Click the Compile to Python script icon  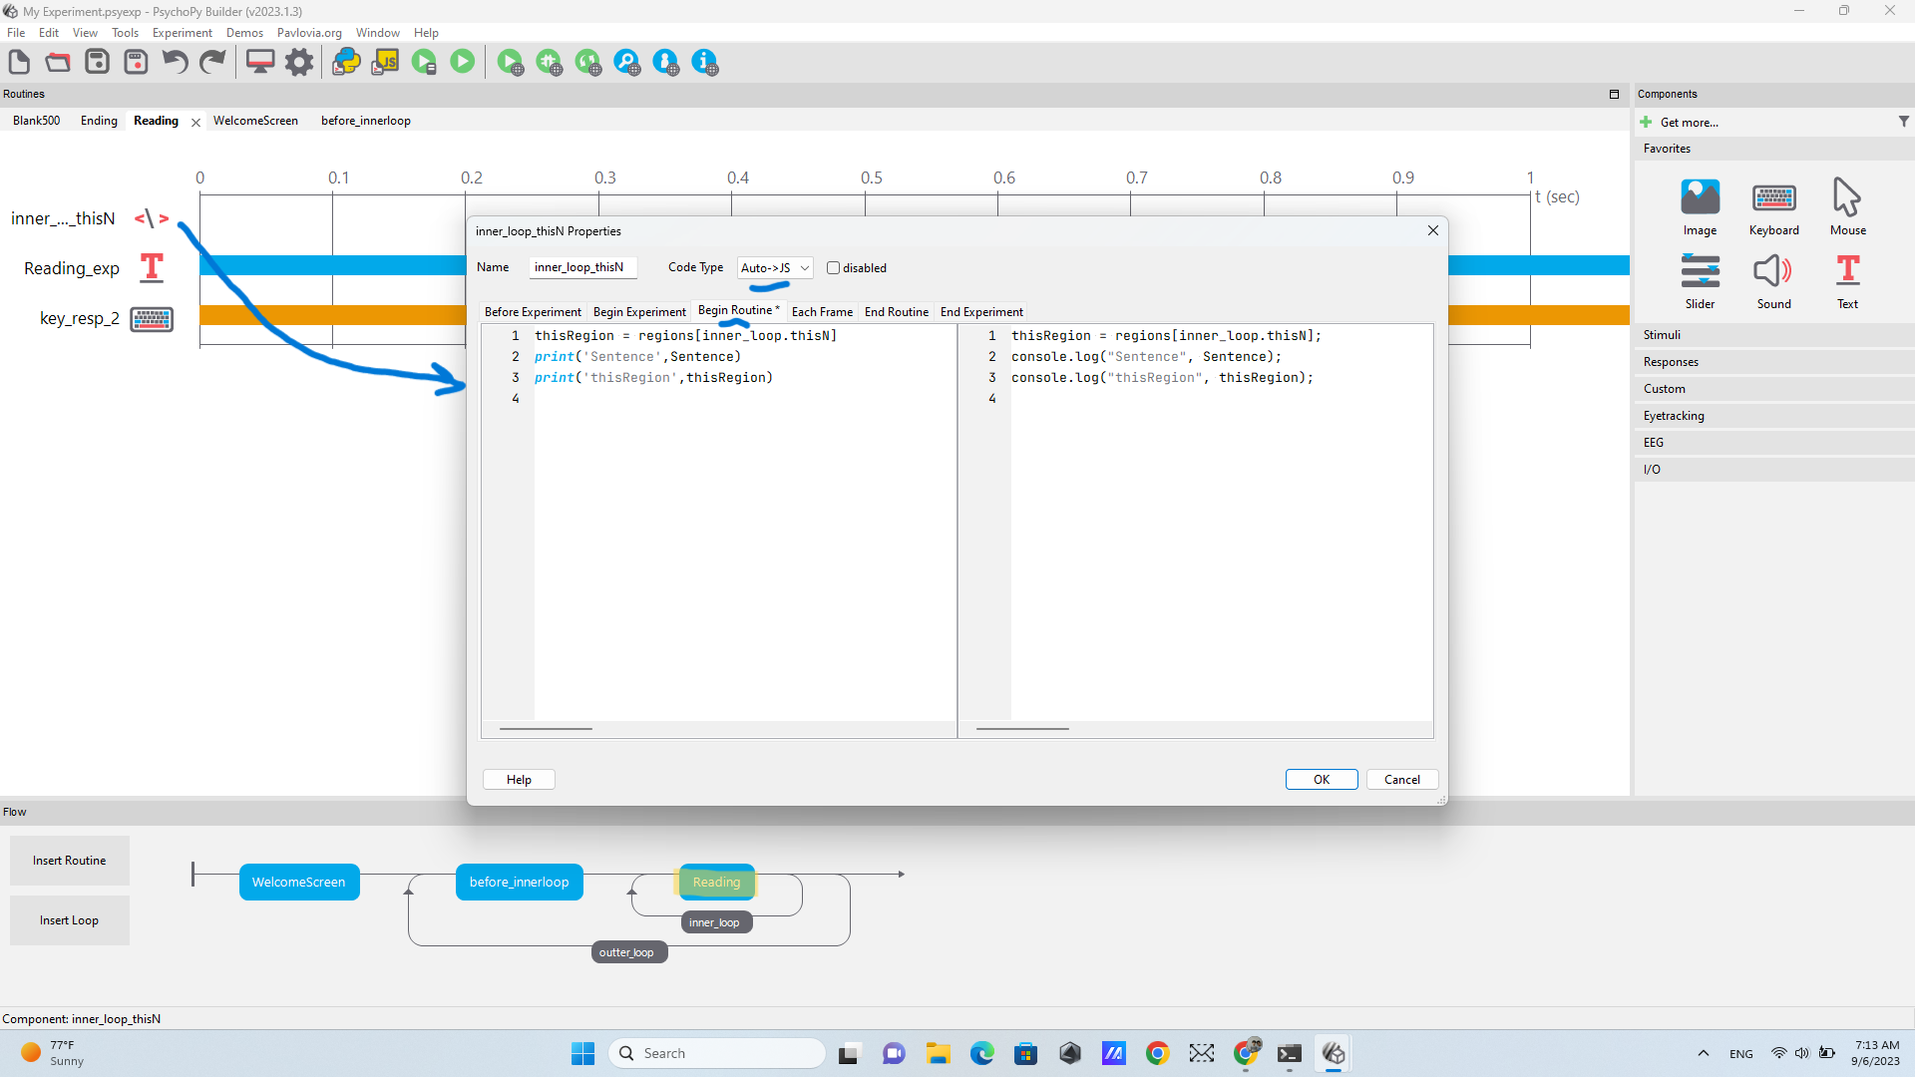click(x=346, y=62)
